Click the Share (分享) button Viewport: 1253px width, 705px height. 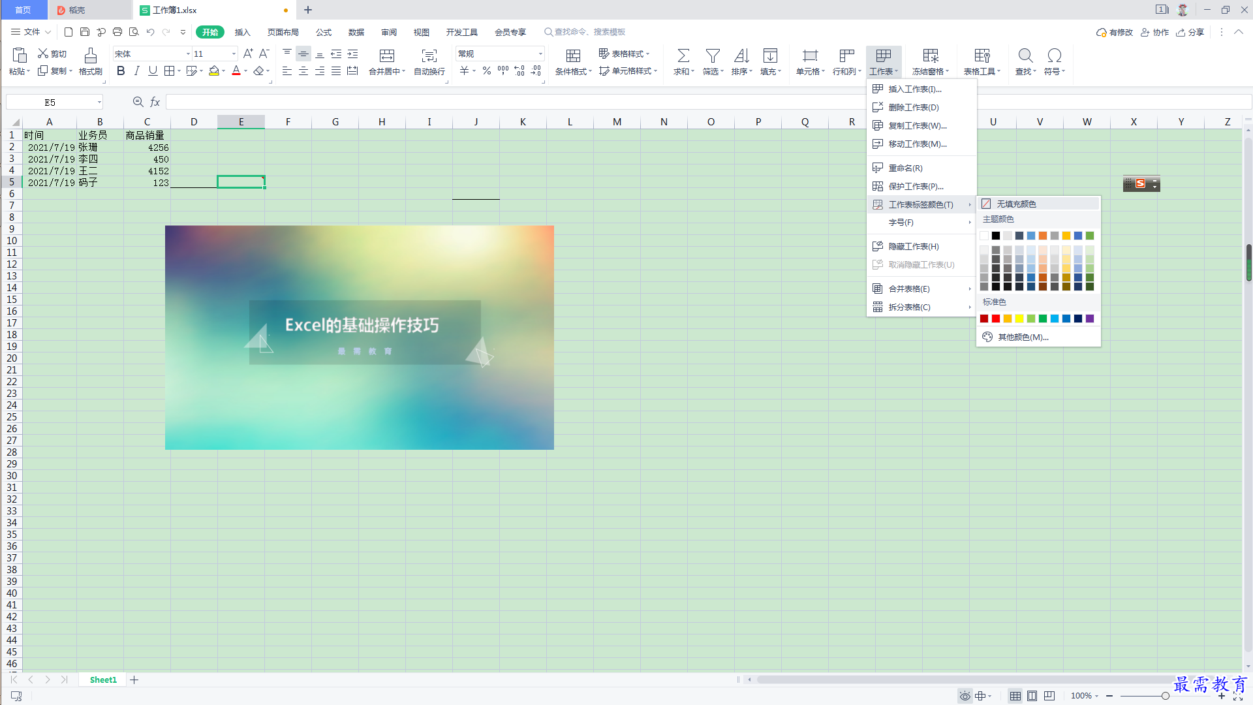(x=1190, y=32)
